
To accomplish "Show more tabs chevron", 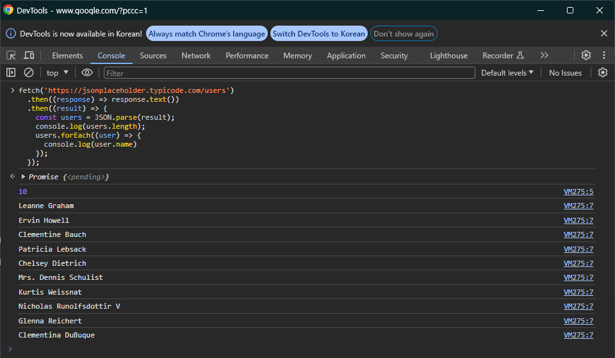I will (x=544, y=55).
